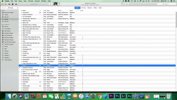Sort songs by the Genre column header
This screenshot has width=177, height=100.
pyautogui.click(x=71, y=11)
